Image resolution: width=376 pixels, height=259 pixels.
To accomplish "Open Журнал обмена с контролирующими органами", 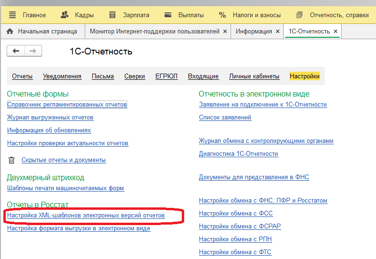I will click(x=266, y=141).
